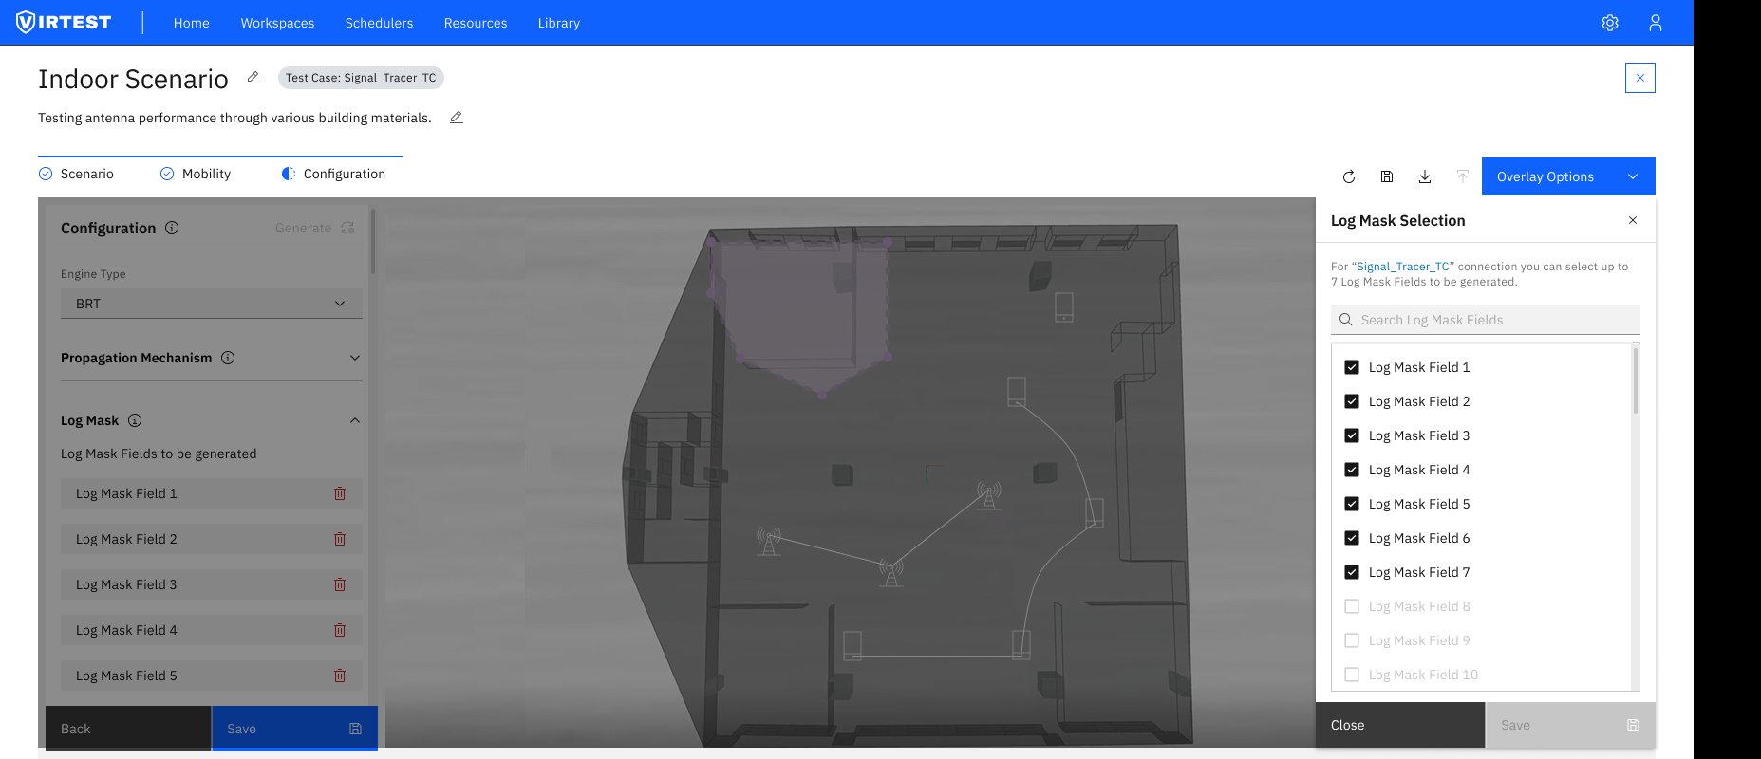Open the Library menu

(559, 23)
